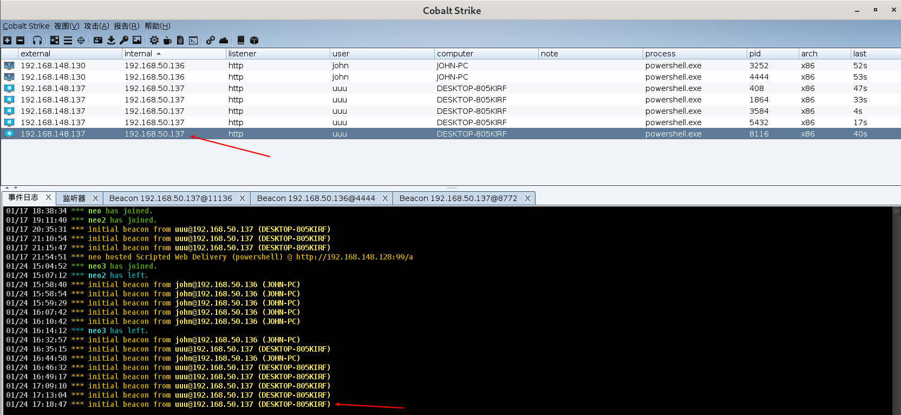Open Listeners via headphones icon
Screen dimensions: 901x415
pyautogui.click(x=37, y=40)
